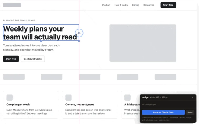Click Copy for Claude Code button
The height and width of the screenshot is (124, 199).
point(163,112)
